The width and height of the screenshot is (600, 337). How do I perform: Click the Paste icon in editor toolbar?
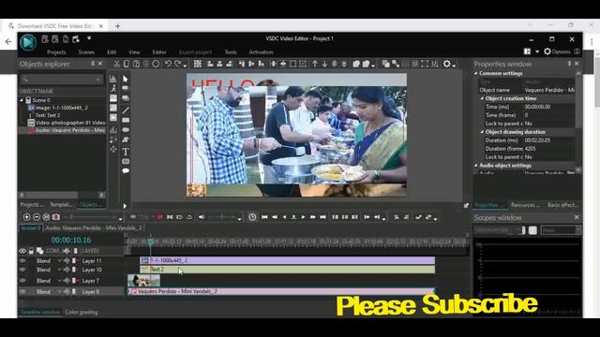(136, 64)
